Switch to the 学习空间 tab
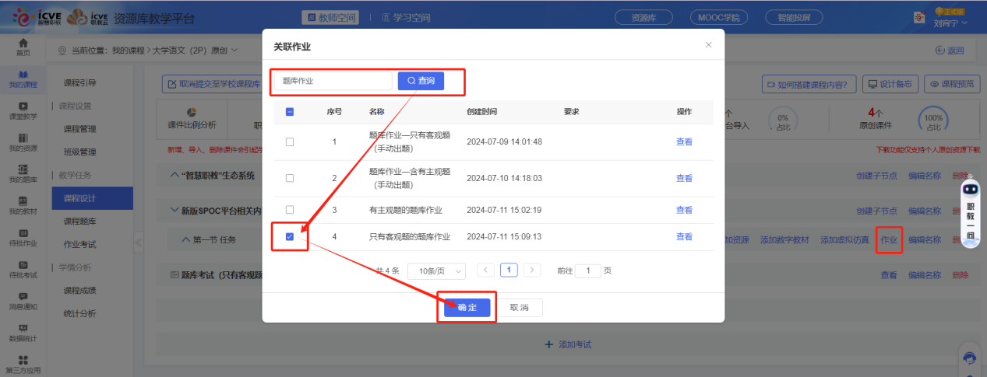The width and height of the screenshot is (987, 377). tap(406, 17)
